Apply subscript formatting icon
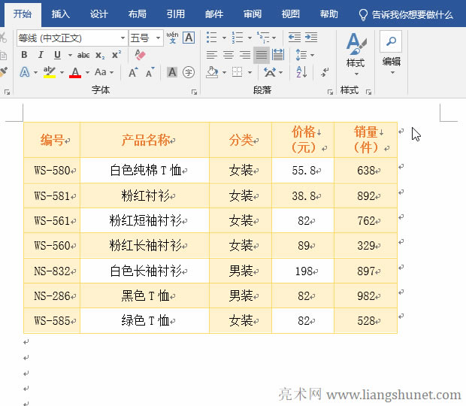 click(101, 55)
